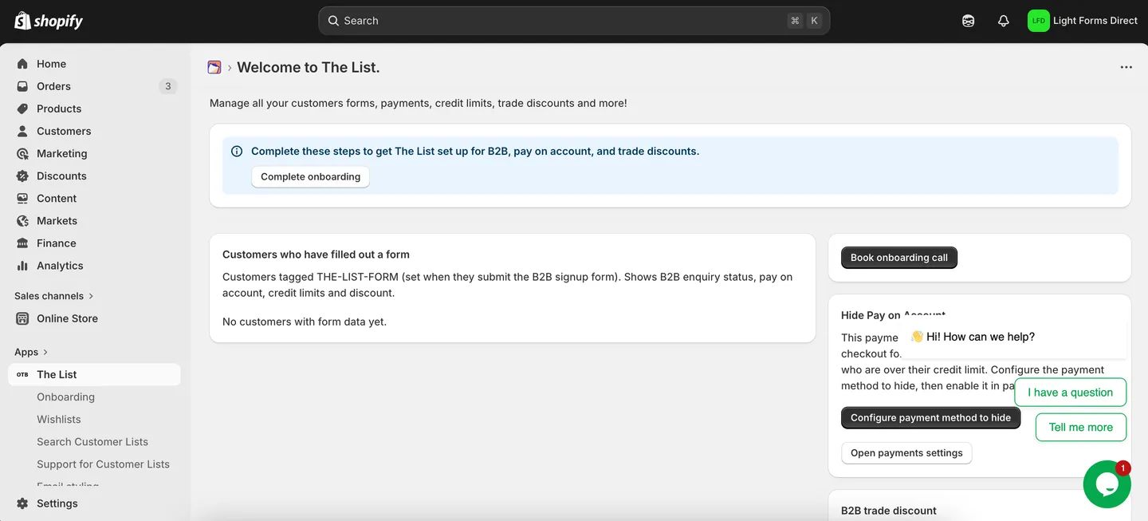1148x521 pixels.
Task: Click the Settings gear icon
Action: point(22,503)
